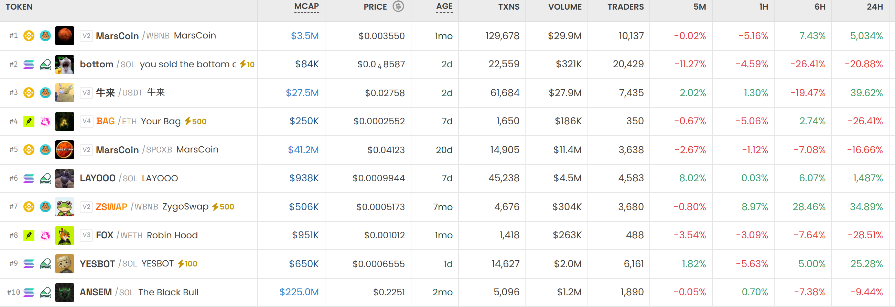
Task: Click the PancakeSwap icon in the ZSWAP row
Action: point(45,207)
